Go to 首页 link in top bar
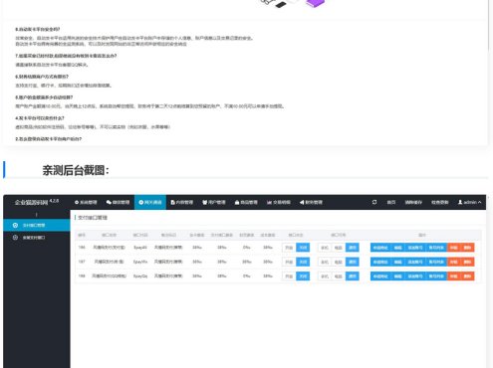This screenshot has width=493, height=368. pyautogui.click(x=391, y=202)
